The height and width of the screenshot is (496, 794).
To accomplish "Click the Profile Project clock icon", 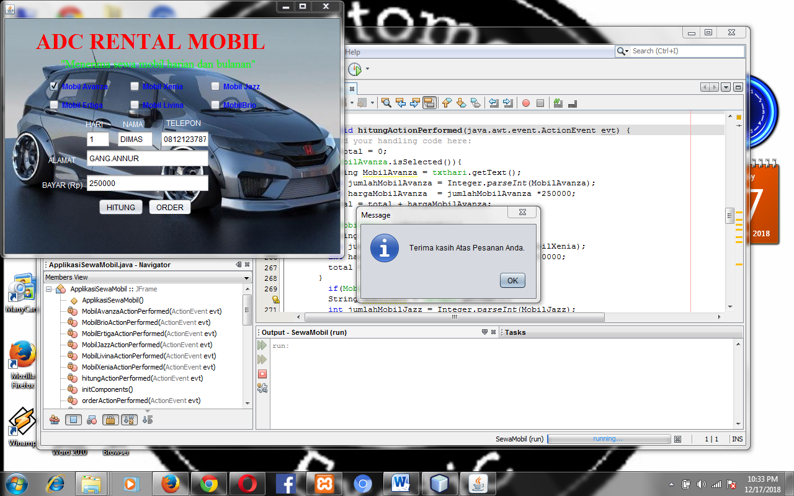I will (x=354, y=69).
